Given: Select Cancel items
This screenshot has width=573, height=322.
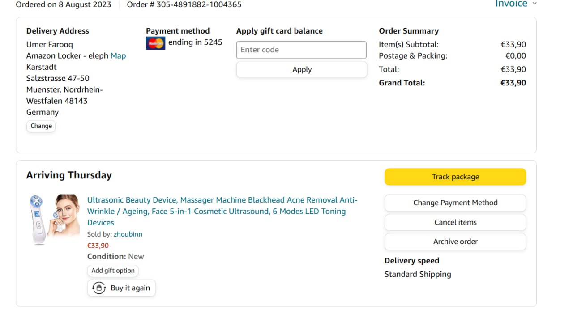Looking at the screenshot, I should (x=455, y=222).
